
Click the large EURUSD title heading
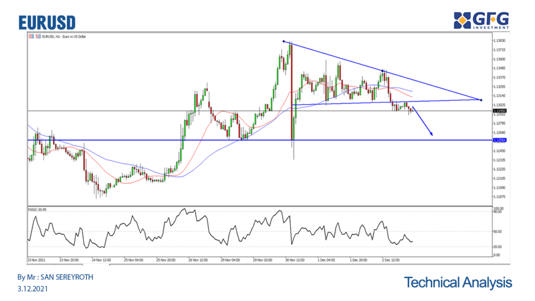(x=47, y=22)
